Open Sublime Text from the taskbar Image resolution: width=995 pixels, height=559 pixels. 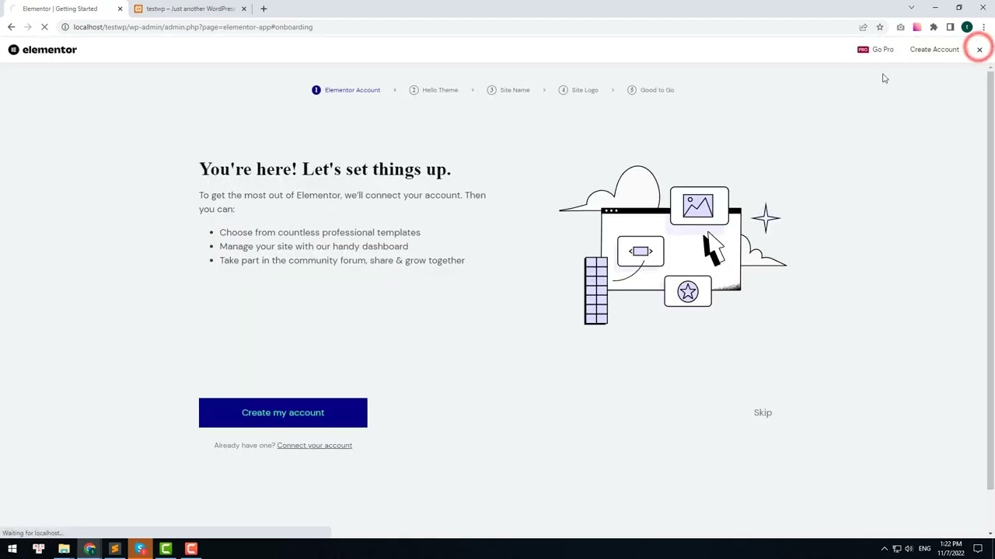(x=115, y=549)
